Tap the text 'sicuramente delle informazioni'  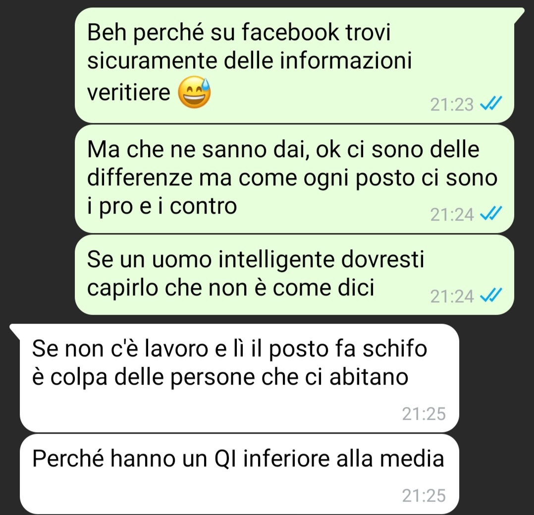tap(249, 60)
